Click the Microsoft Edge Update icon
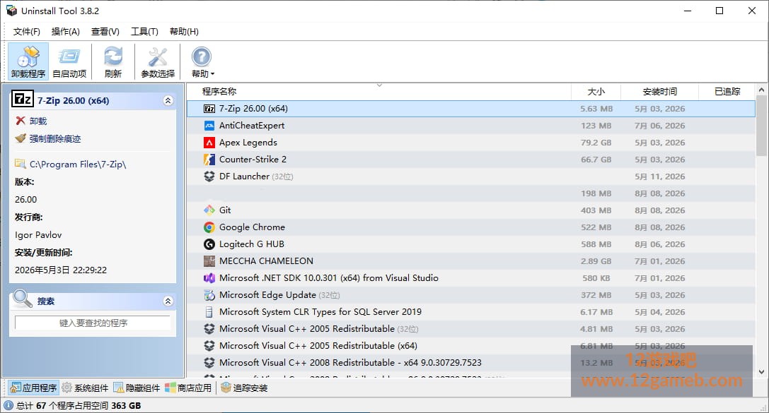 pyautogui.click(x=209, y=295)
